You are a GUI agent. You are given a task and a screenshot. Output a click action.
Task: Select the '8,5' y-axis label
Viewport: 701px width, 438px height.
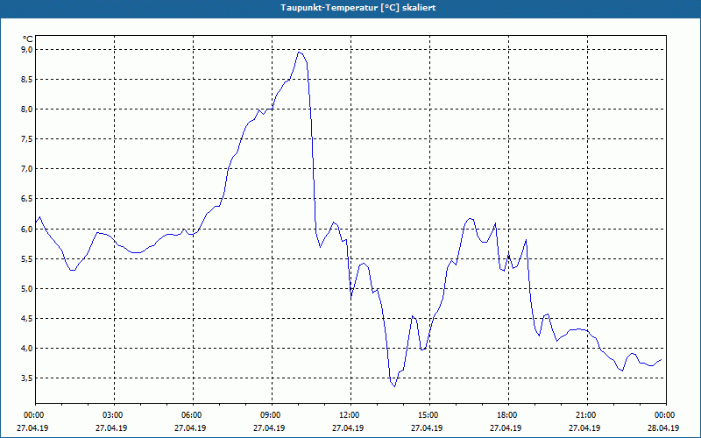coord(27,80)
